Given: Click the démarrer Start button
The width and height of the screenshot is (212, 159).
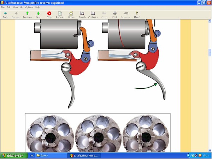Looking at the screenshot, I should [x=14, y=155].
